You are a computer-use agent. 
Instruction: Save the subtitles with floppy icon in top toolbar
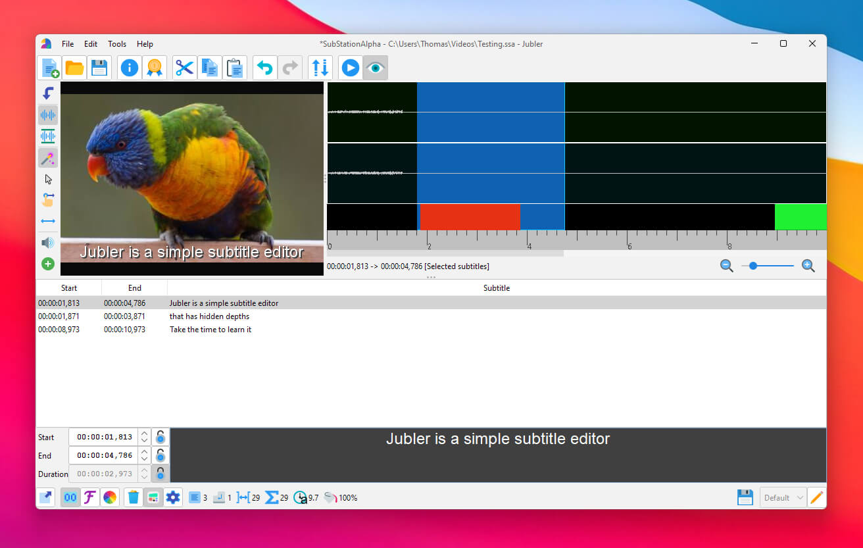point(99,68)
